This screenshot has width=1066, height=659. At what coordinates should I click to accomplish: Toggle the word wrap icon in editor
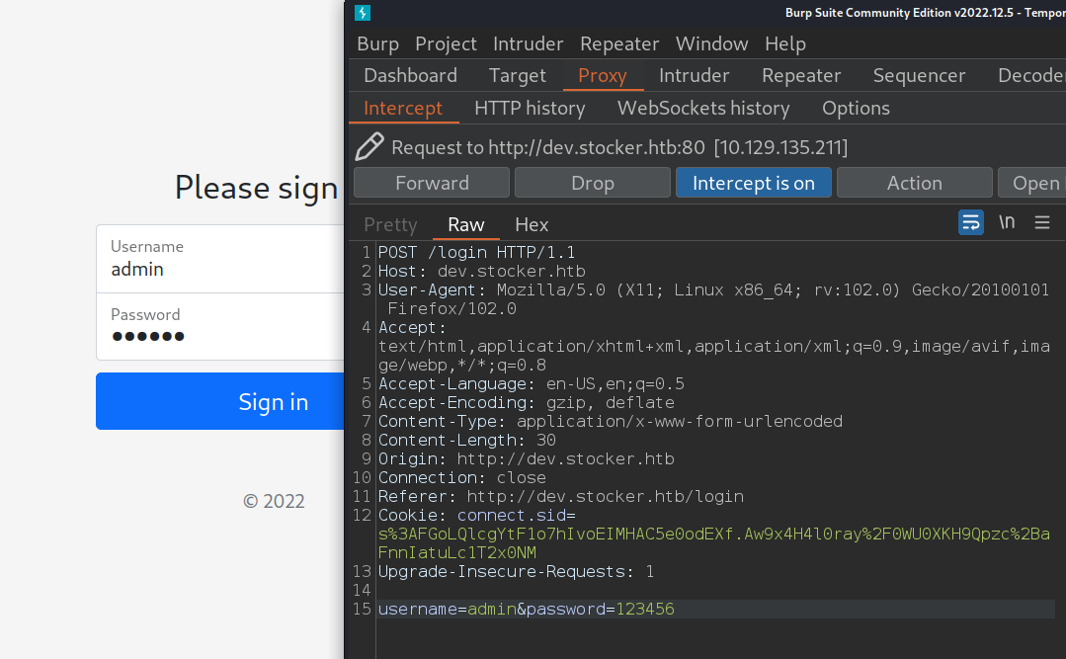pos(971,222)
